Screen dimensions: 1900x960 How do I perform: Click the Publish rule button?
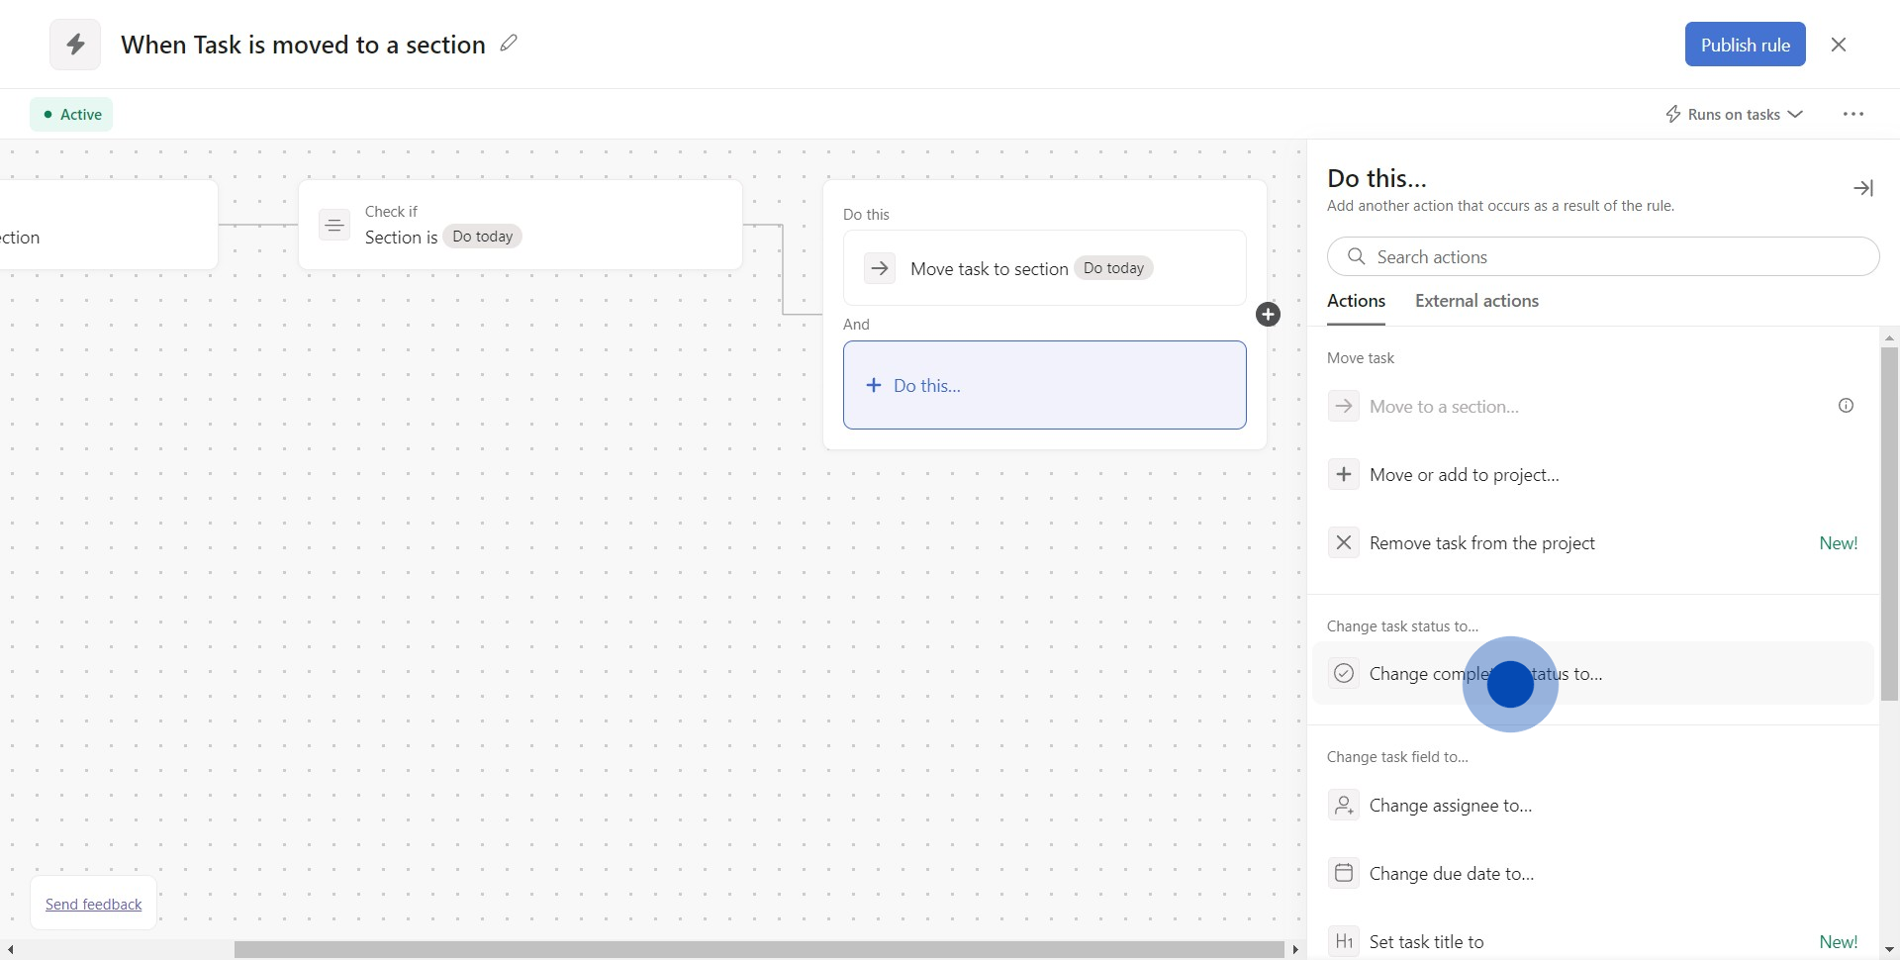(1745, 45)
